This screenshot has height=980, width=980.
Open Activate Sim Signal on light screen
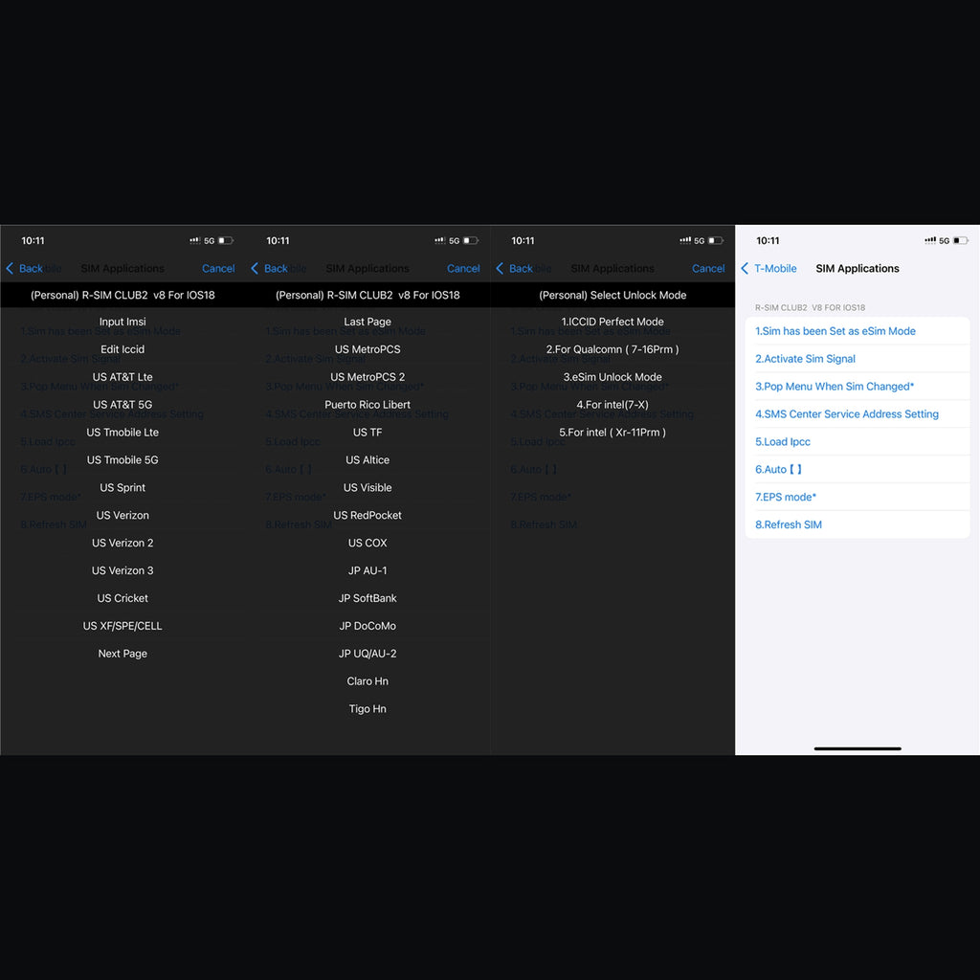coord(805,359)
